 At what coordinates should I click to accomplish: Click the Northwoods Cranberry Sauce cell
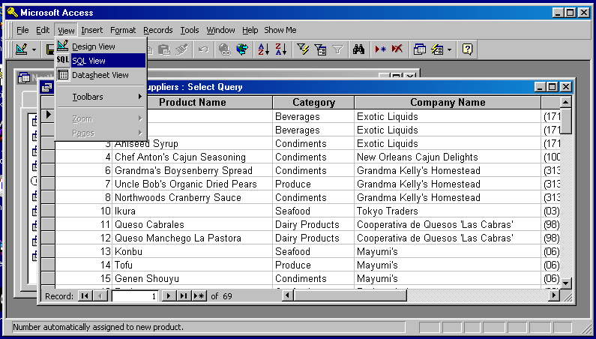[193, 197]
